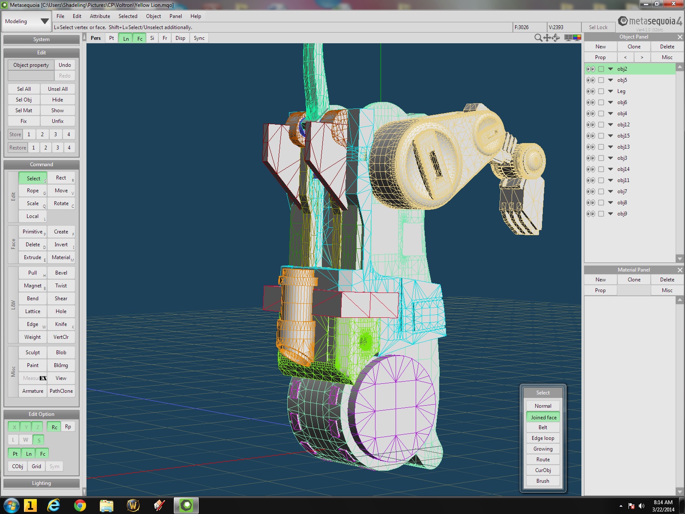Screen dimensions: 685x514
Task: Enable the Rp option in Edit Option
Action: tap(68, 427)
